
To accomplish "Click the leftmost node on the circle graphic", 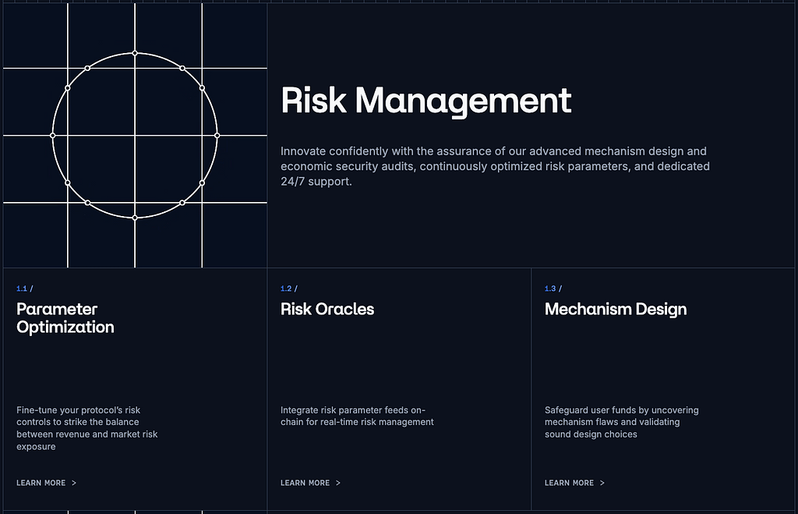I will pos(53,135).
